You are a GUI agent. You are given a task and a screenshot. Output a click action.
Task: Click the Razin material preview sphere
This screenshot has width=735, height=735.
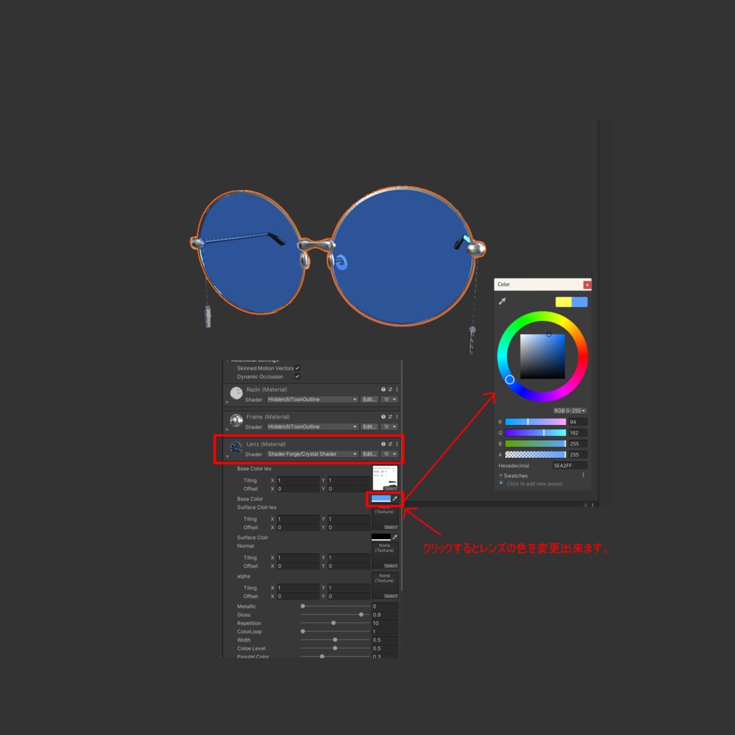click(x=236, y=393)
